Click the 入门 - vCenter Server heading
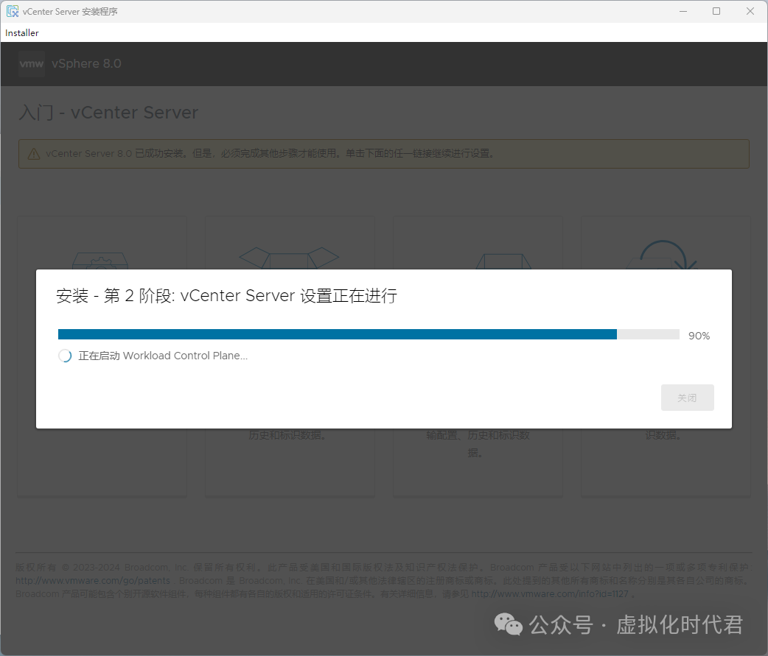 pyautogui.click(x=108, y=113)
